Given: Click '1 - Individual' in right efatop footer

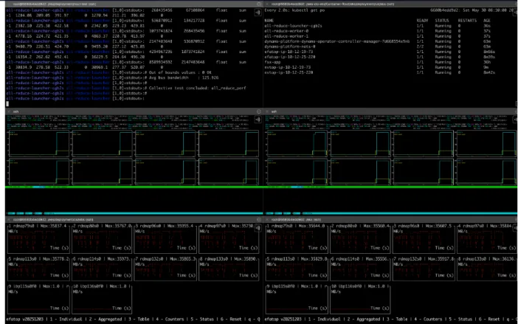Looking at the screenshot, I should click(325, 319).
